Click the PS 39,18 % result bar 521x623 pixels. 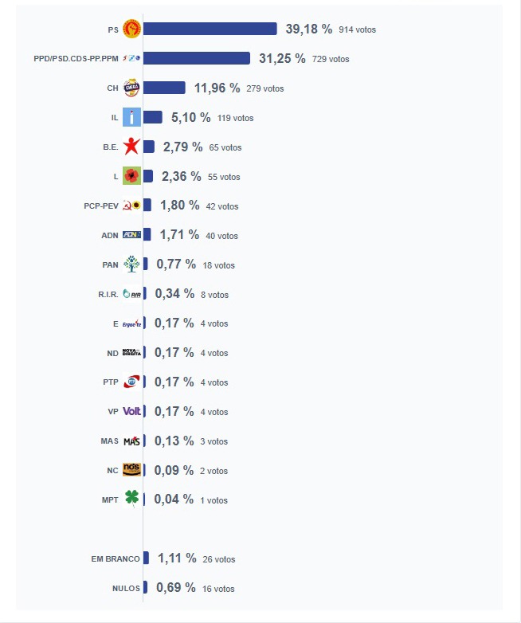210,29
